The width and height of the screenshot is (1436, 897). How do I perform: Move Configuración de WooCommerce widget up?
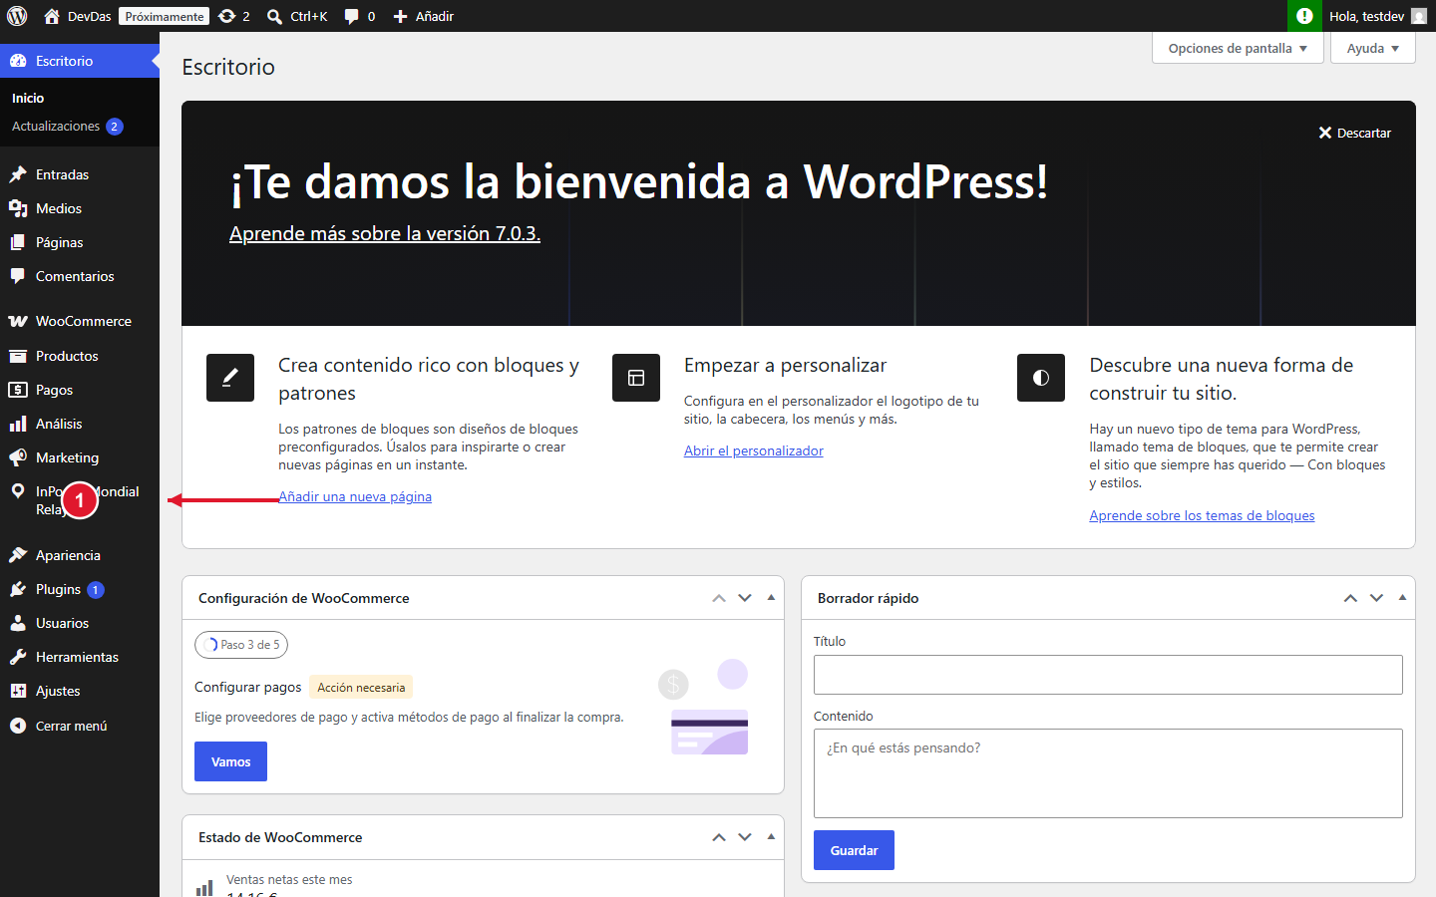point(719,598)
